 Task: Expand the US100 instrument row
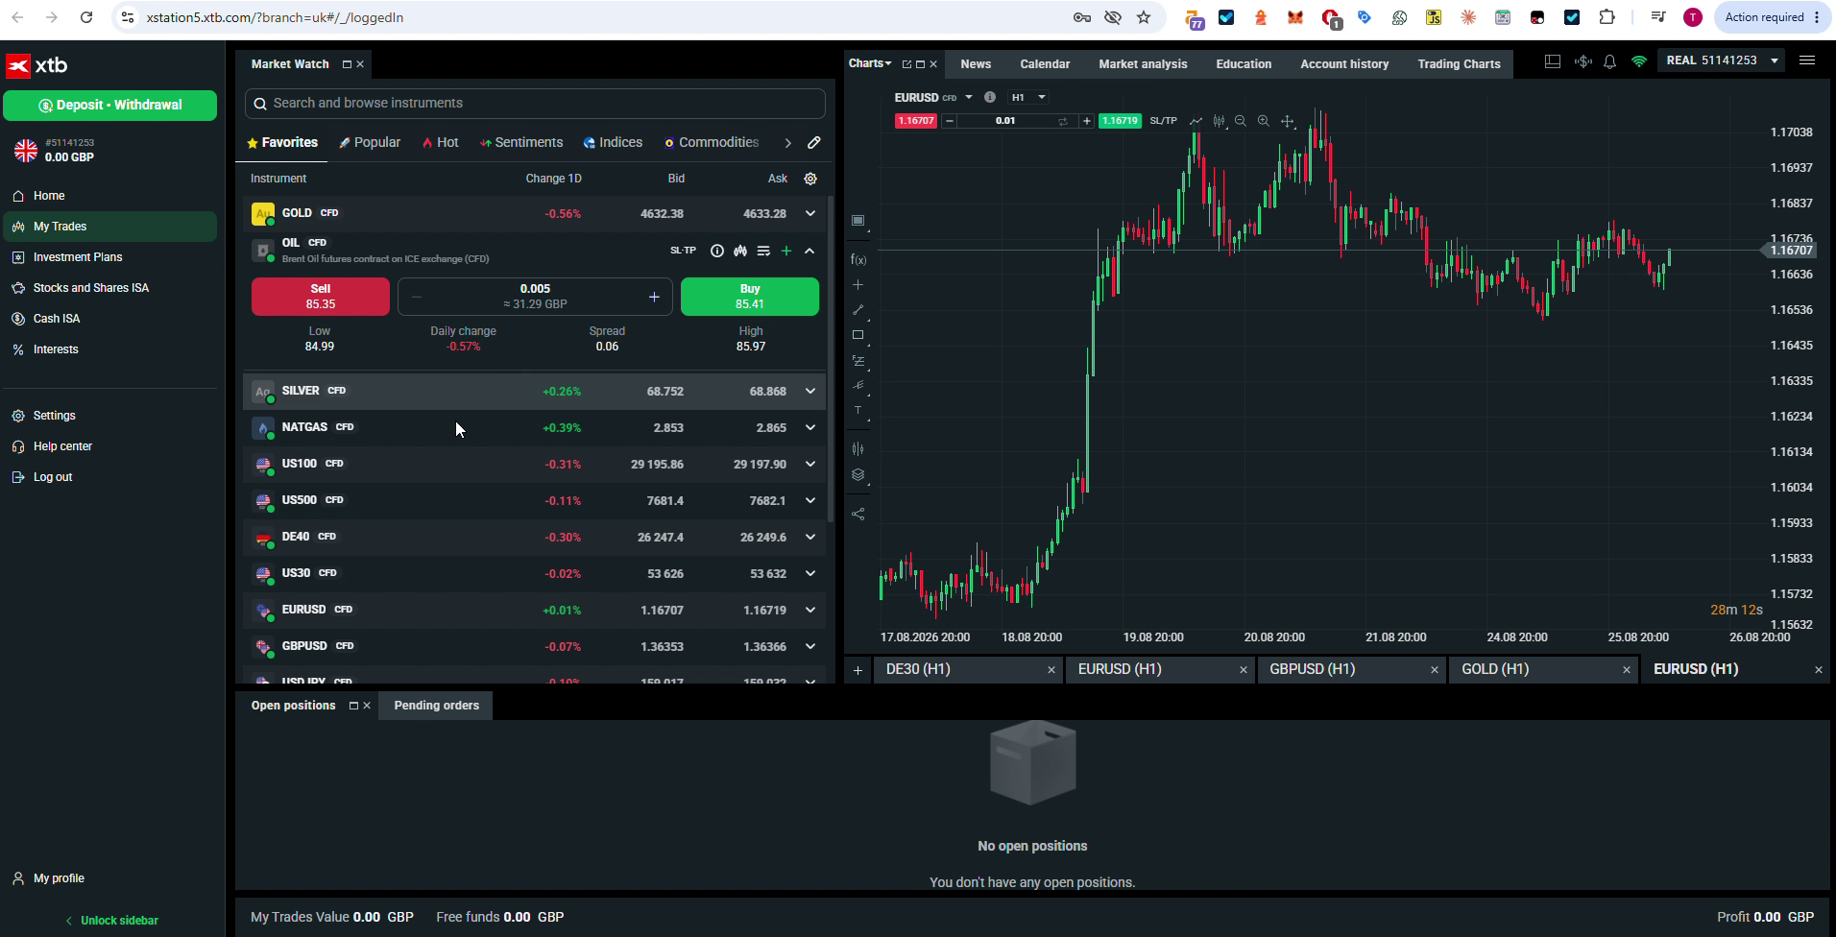tap(810, 464)
